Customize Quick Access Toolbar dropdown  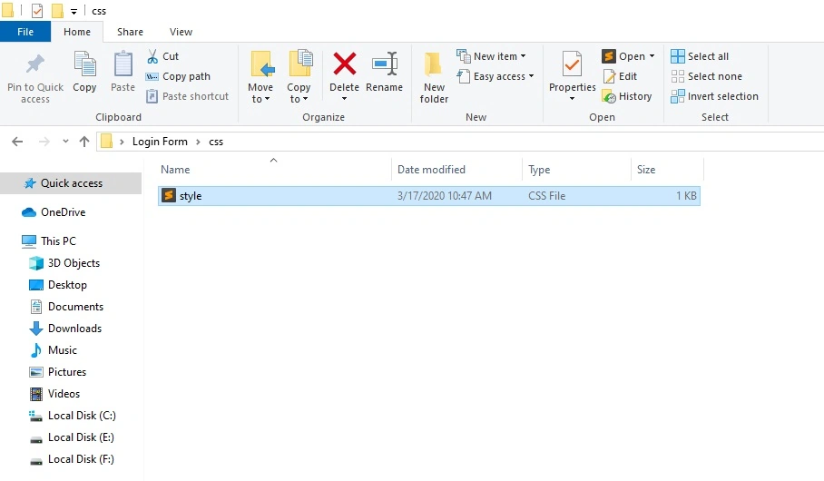coord(74,11)
